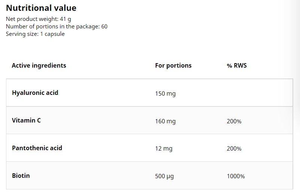Select the Hyaluronic acid row label
300x195 pixels.
tap(35, 93)
